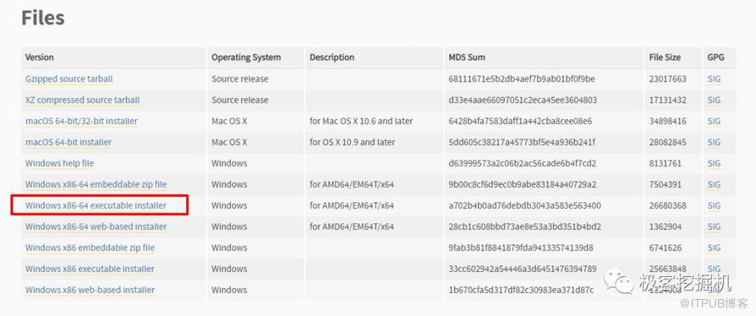
Task: Open the Gzipped source tarball link
Action: click(69, 79)
